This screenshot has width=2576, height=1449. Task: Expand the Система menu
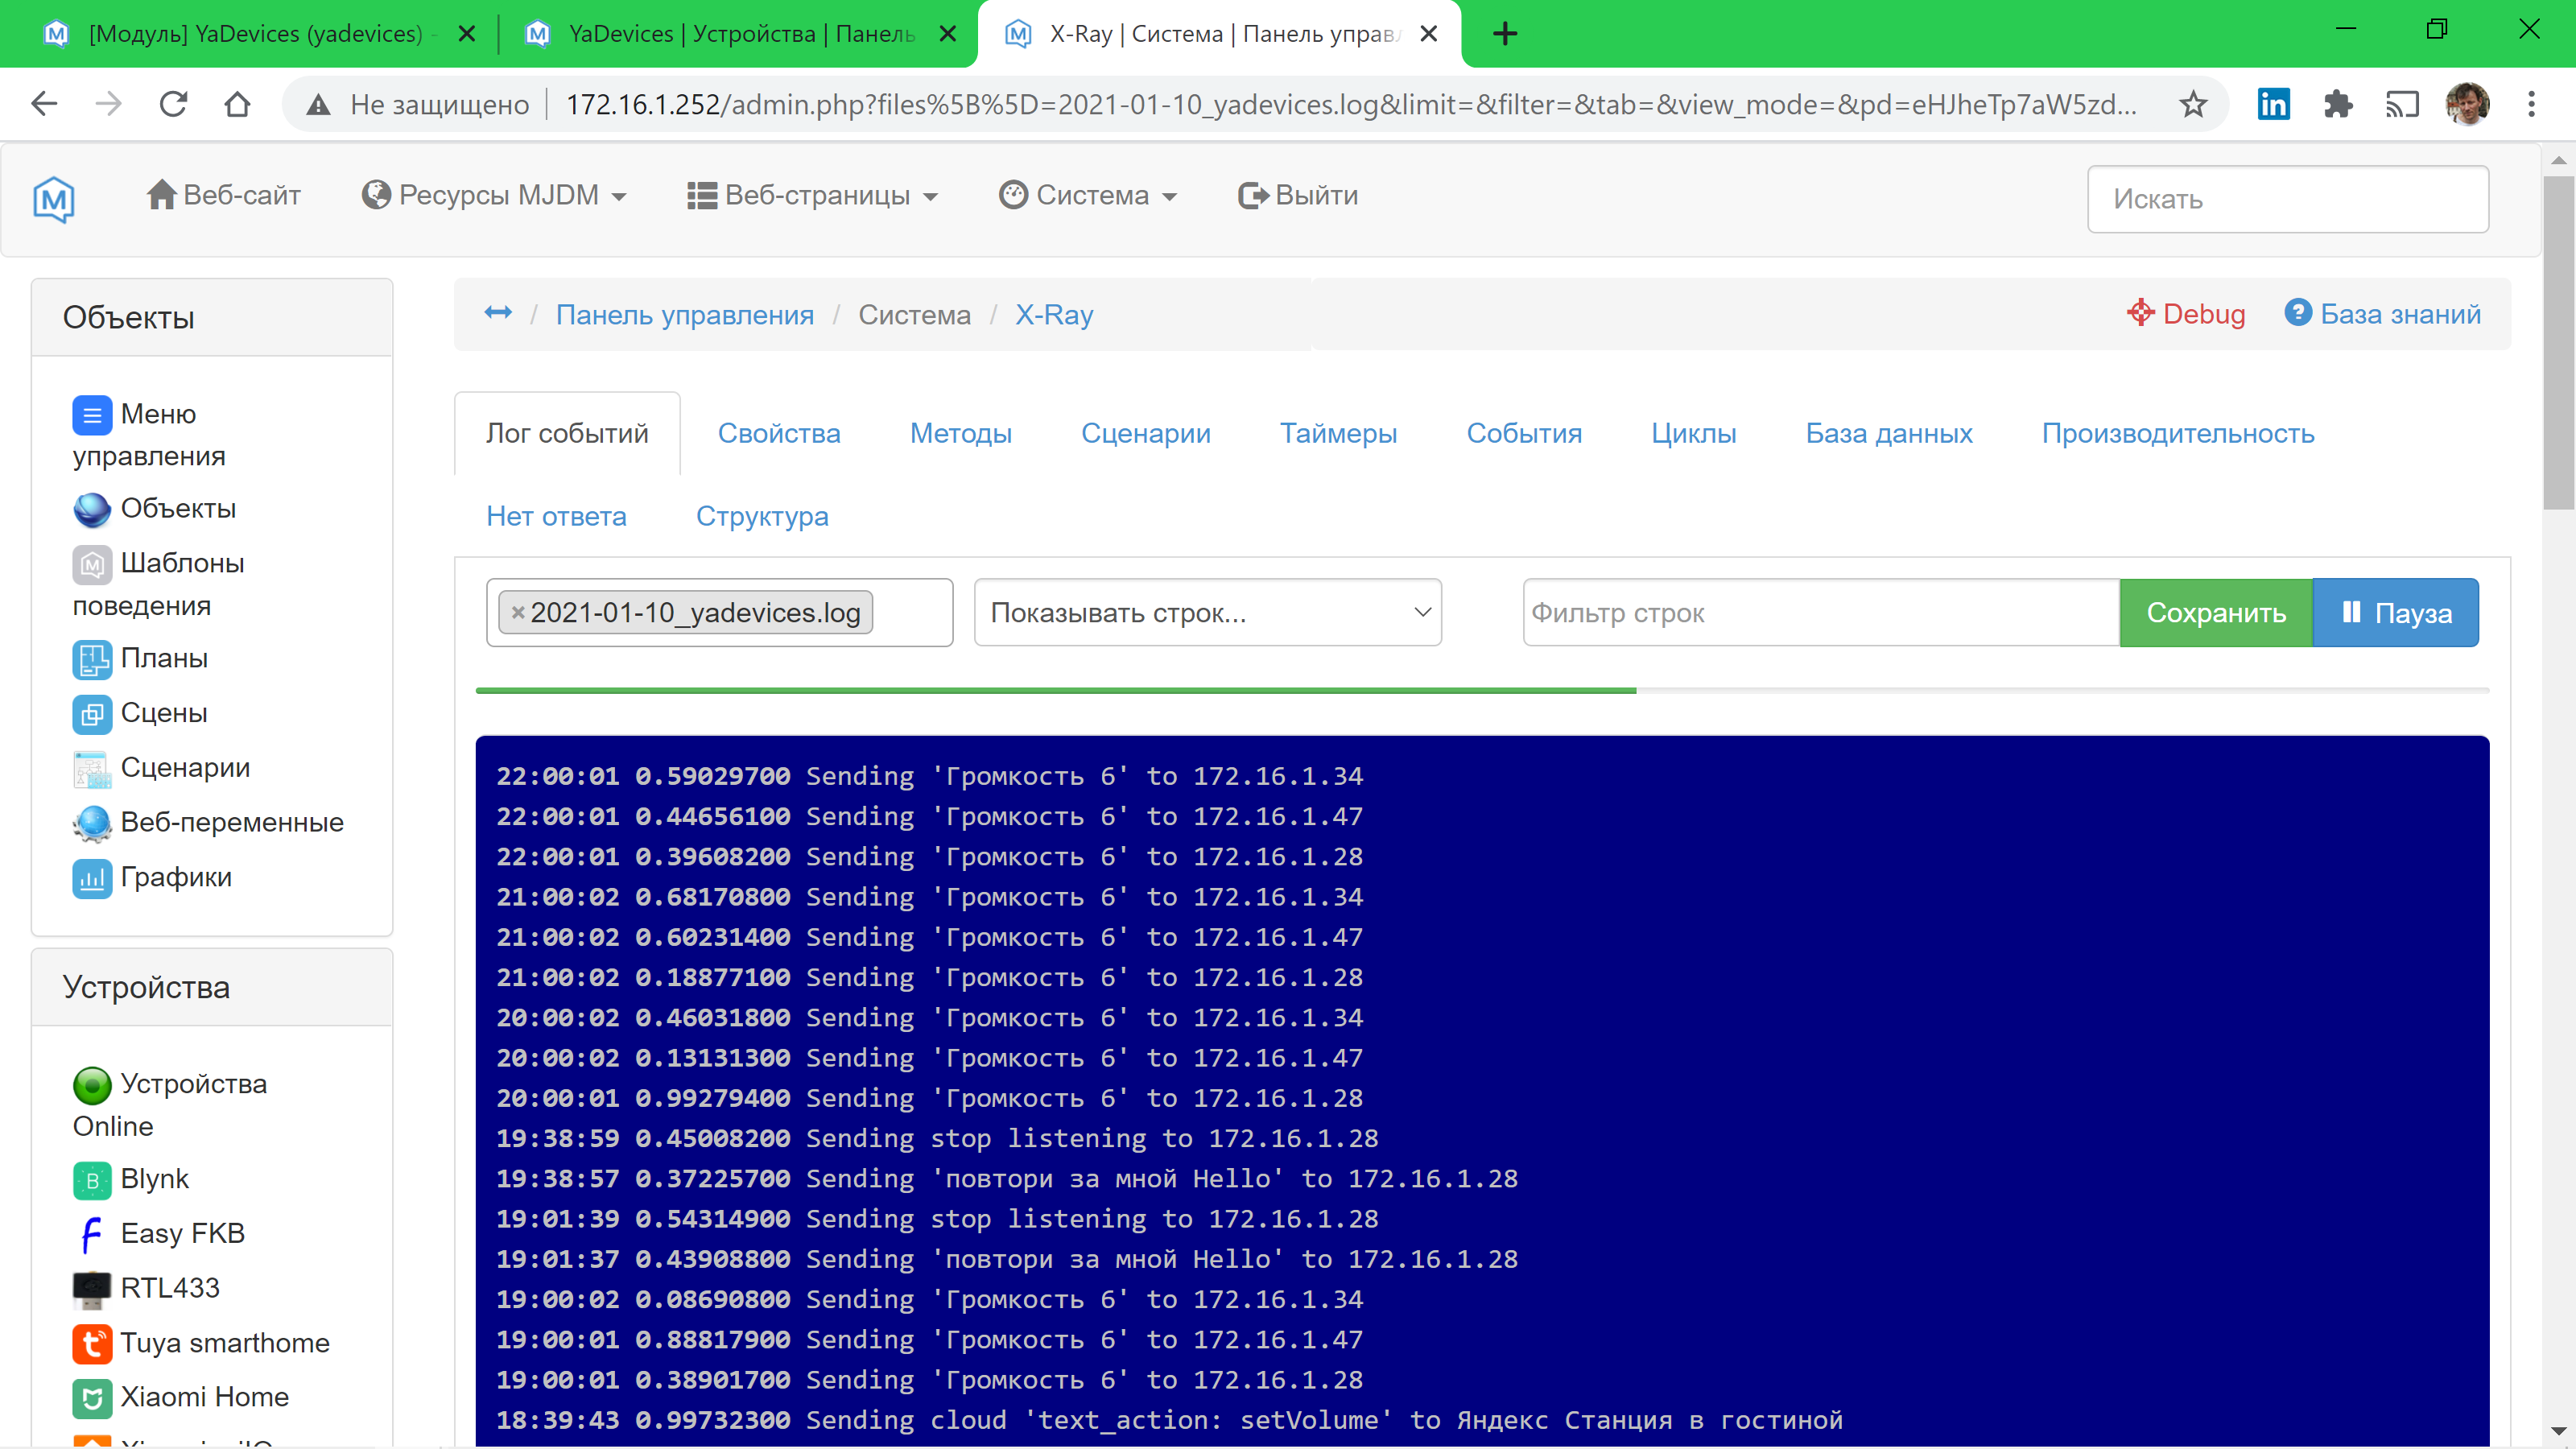click(x=1089, y=195)
